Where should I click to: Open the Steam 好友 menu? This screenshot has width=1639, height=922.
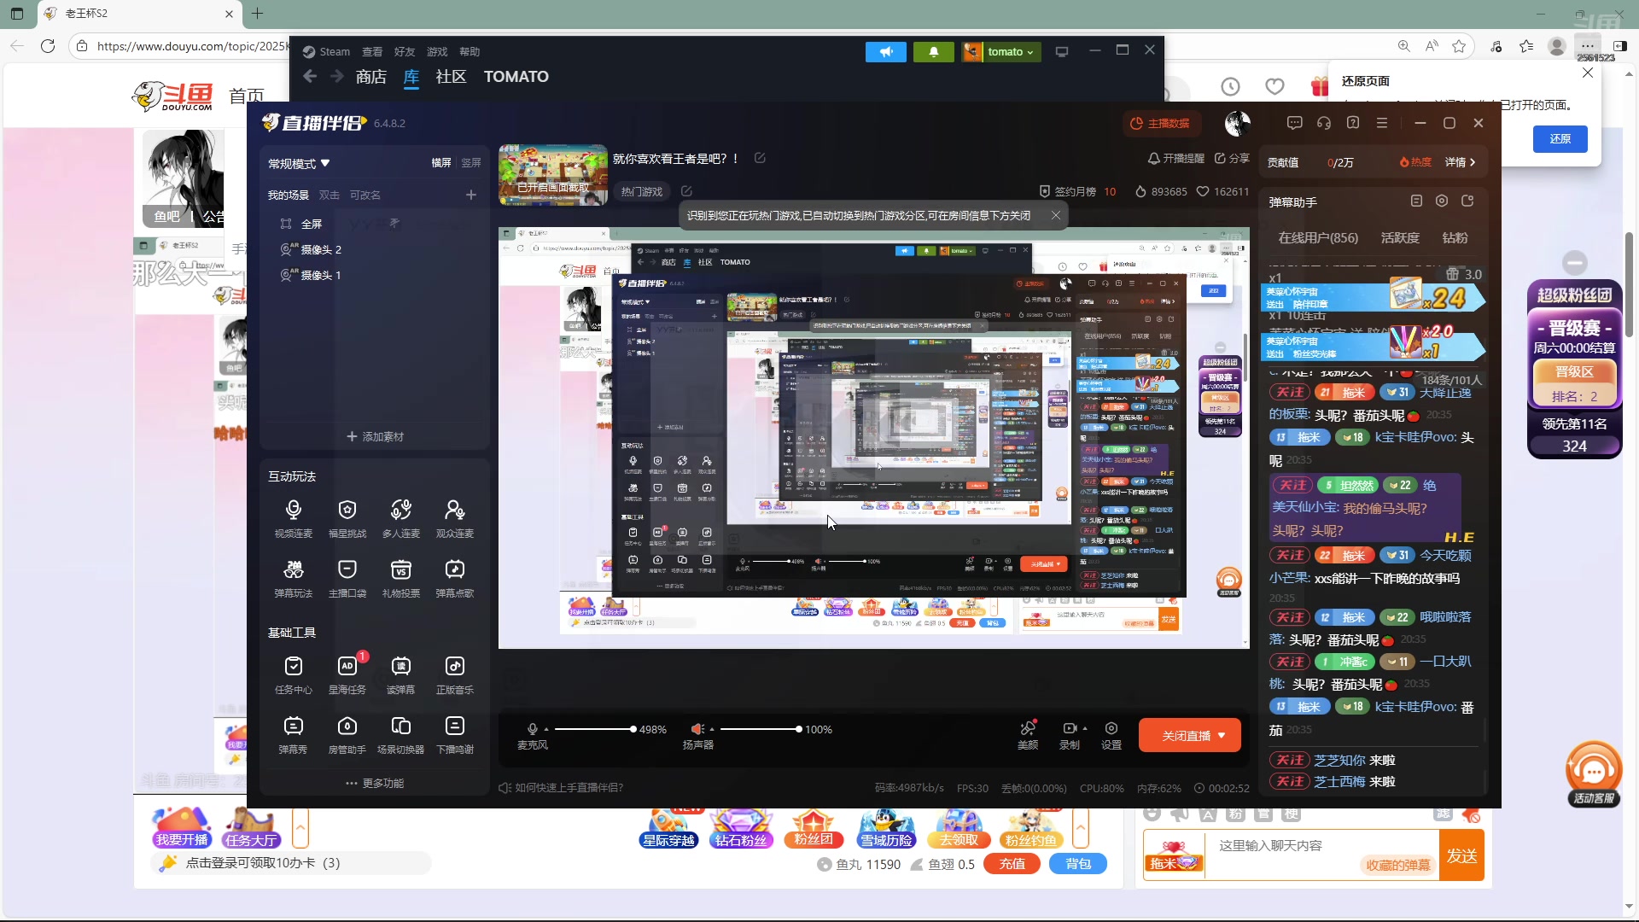click(x=405, y=52)
